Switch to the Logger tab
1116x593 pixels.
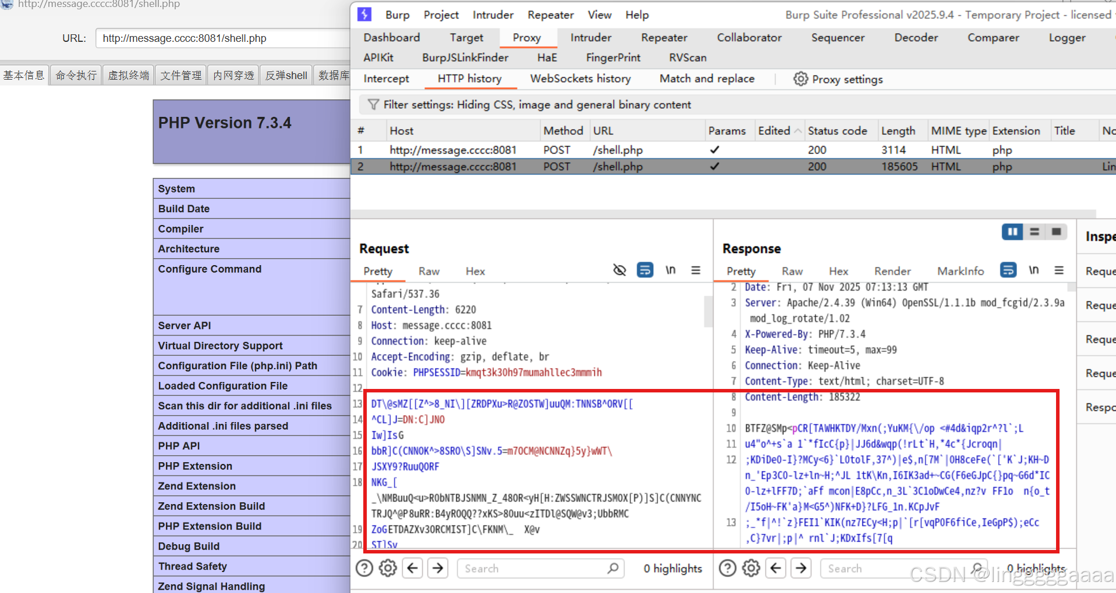point(1067,38)
